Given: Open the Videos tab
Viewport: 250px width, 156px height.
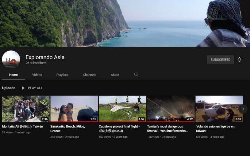Looking at the screenshot, I should point(37,75).
